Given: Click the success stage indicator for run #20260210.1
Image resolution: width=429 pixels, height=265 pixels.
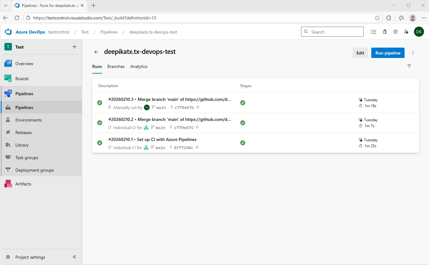Looking at the screenshot, I should coord(243,143).
